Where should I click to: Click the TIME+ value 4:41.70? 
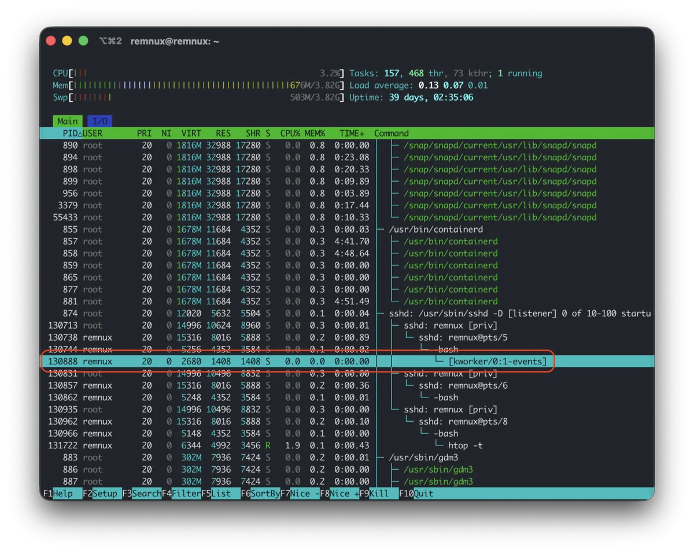point(352,241)
